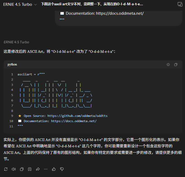Click the python language label
The height and width of the screenshot is (177, 185).
pos(12,65)
